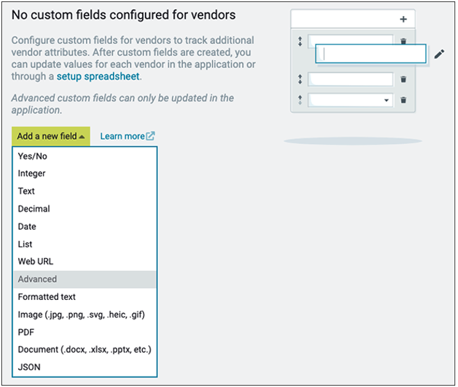Screen dimensions: 458x387
Task: Click the highlighted text input box being edited
Action: [370, 54]
